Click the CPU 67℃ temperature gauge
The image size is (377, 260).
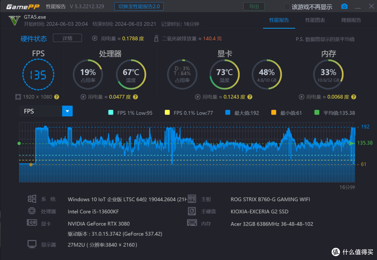coord(131,75)
